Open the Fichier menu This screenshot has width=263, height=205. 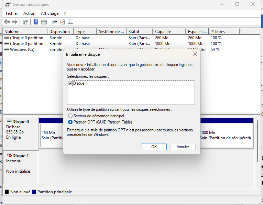point(12,13)
